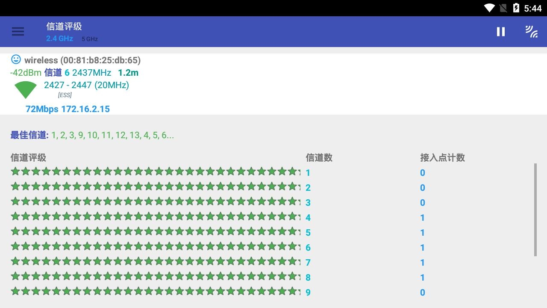Tap the [ESS] capability label
This screenshot has width=547, height=308.
pos(65,95)
